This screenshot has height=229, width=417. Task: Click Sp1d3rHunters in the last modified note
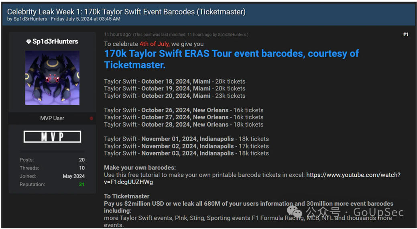click(x=232, y=35)
